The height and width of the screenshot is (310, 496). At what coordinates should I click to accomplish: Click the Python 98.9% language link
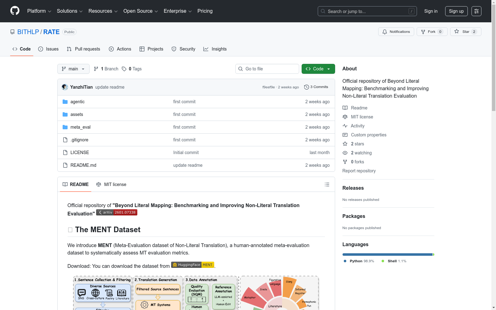coord(359,261)
